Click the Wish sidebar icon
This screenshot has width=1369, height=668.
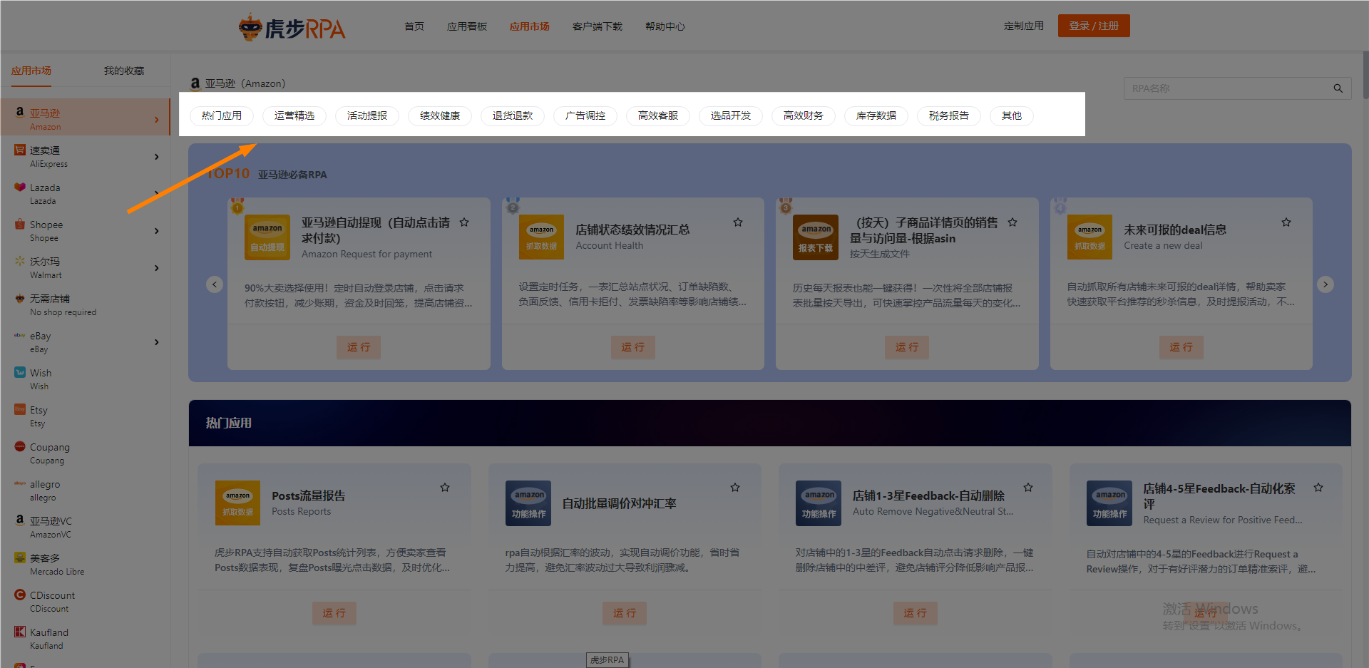(20, 372)
